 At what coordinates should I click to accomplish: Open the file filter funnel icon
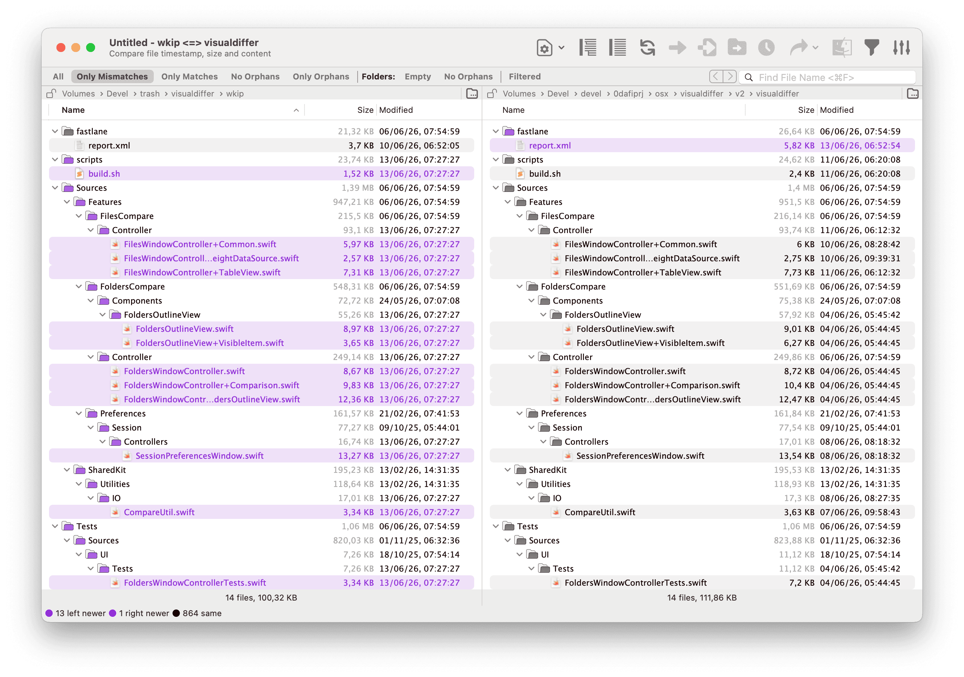872,48
